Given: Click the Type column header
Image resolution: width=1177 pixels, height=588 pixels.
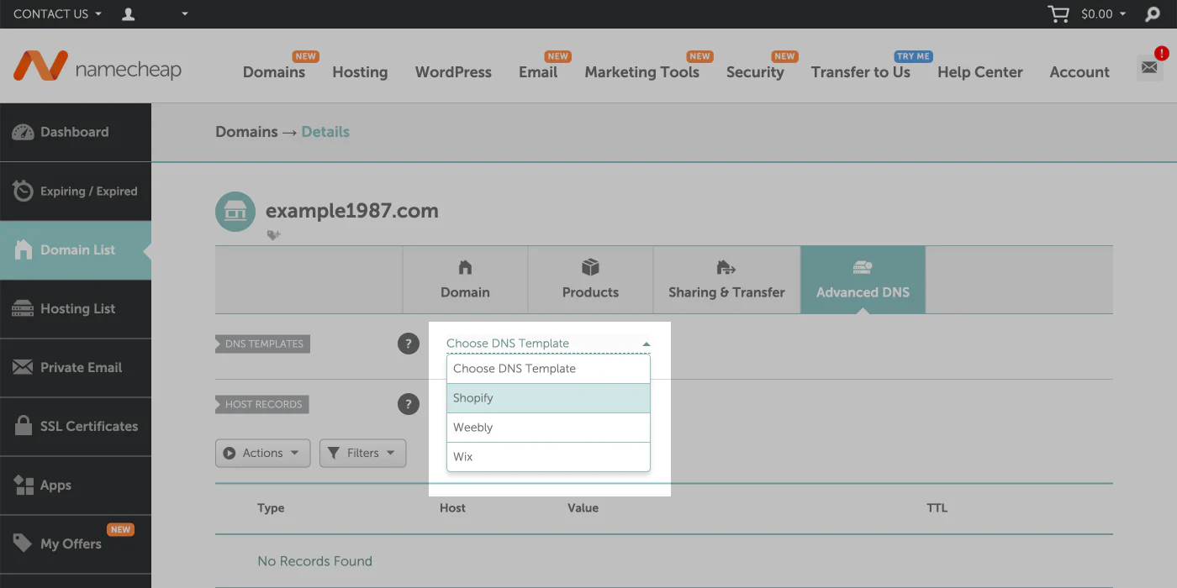Looking at the screenshot, I should click(x=271, y=508).
